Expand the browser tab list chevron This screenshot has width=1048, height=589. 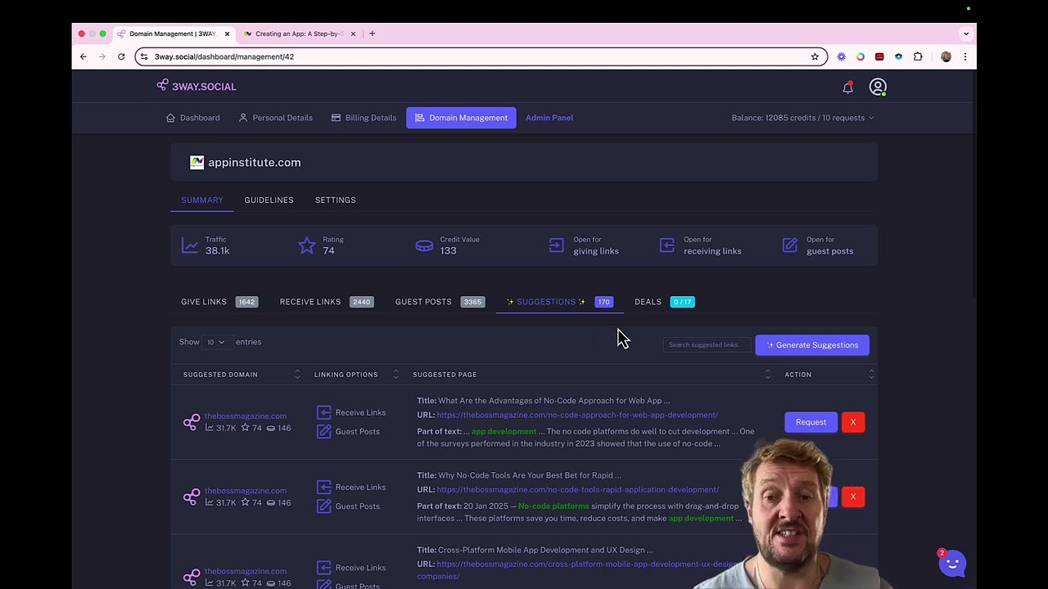point(966,34)
